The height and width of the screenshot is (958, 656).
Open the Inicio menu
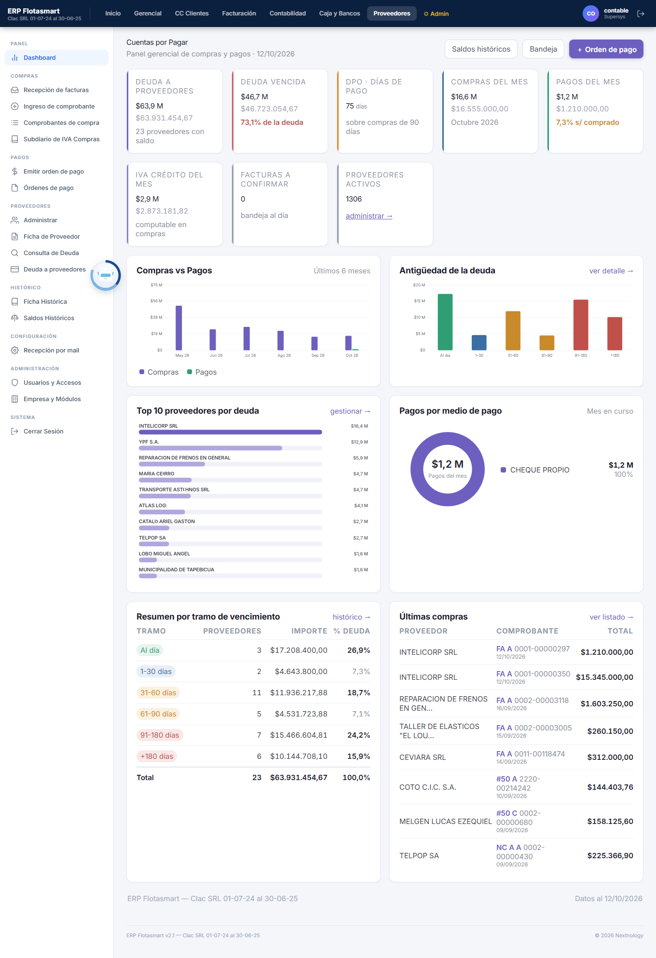(x=113, y=13)
